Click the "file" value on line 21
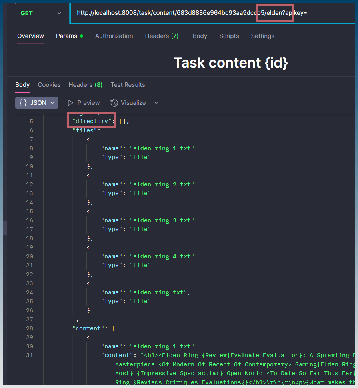This screenshot has height=388, width=358. tap(140, 265)
